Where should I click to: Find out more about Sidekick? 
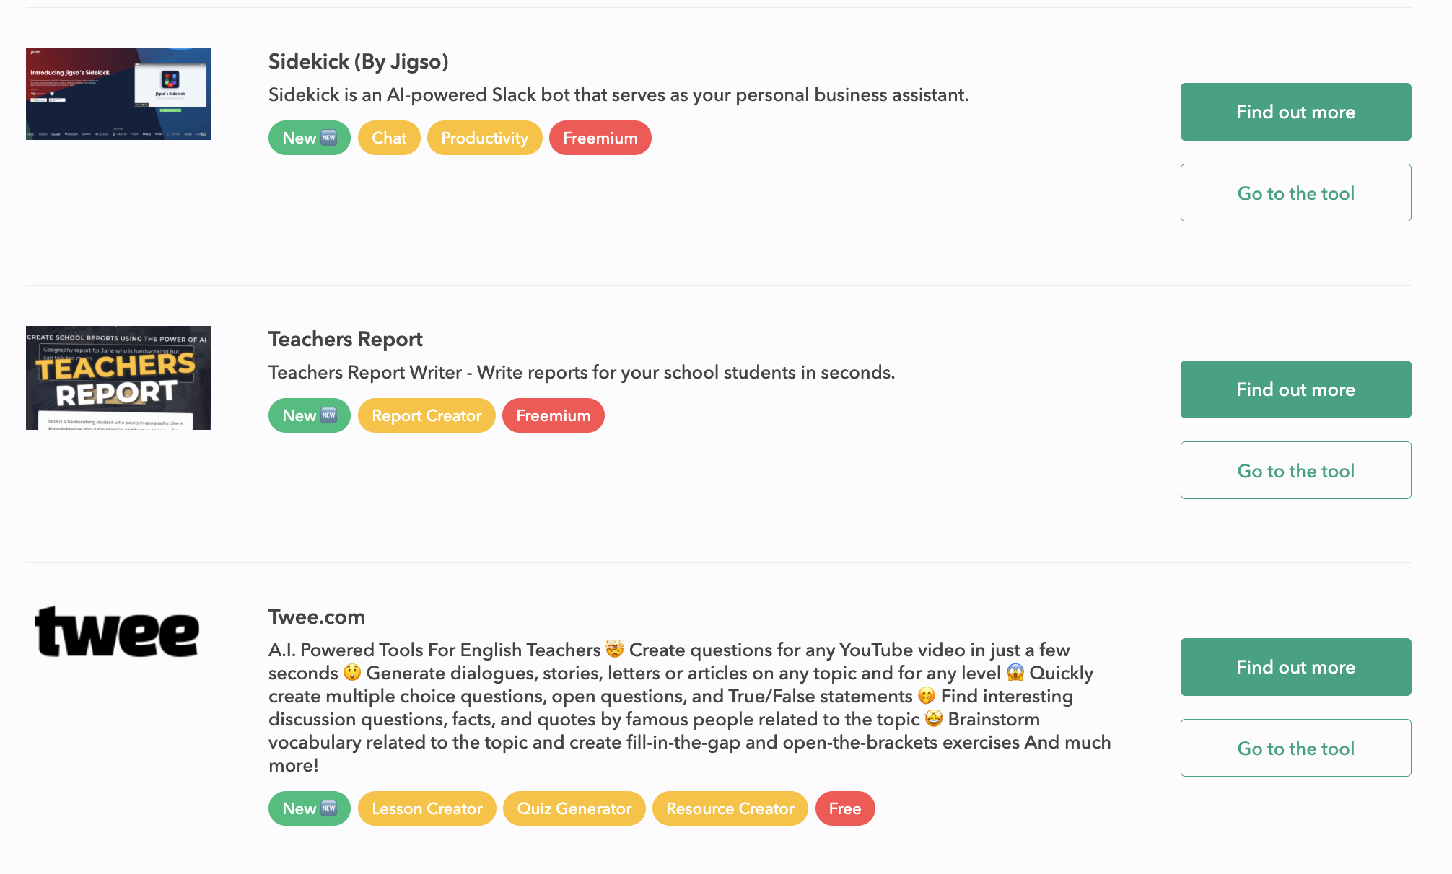tap(1296, 112)
